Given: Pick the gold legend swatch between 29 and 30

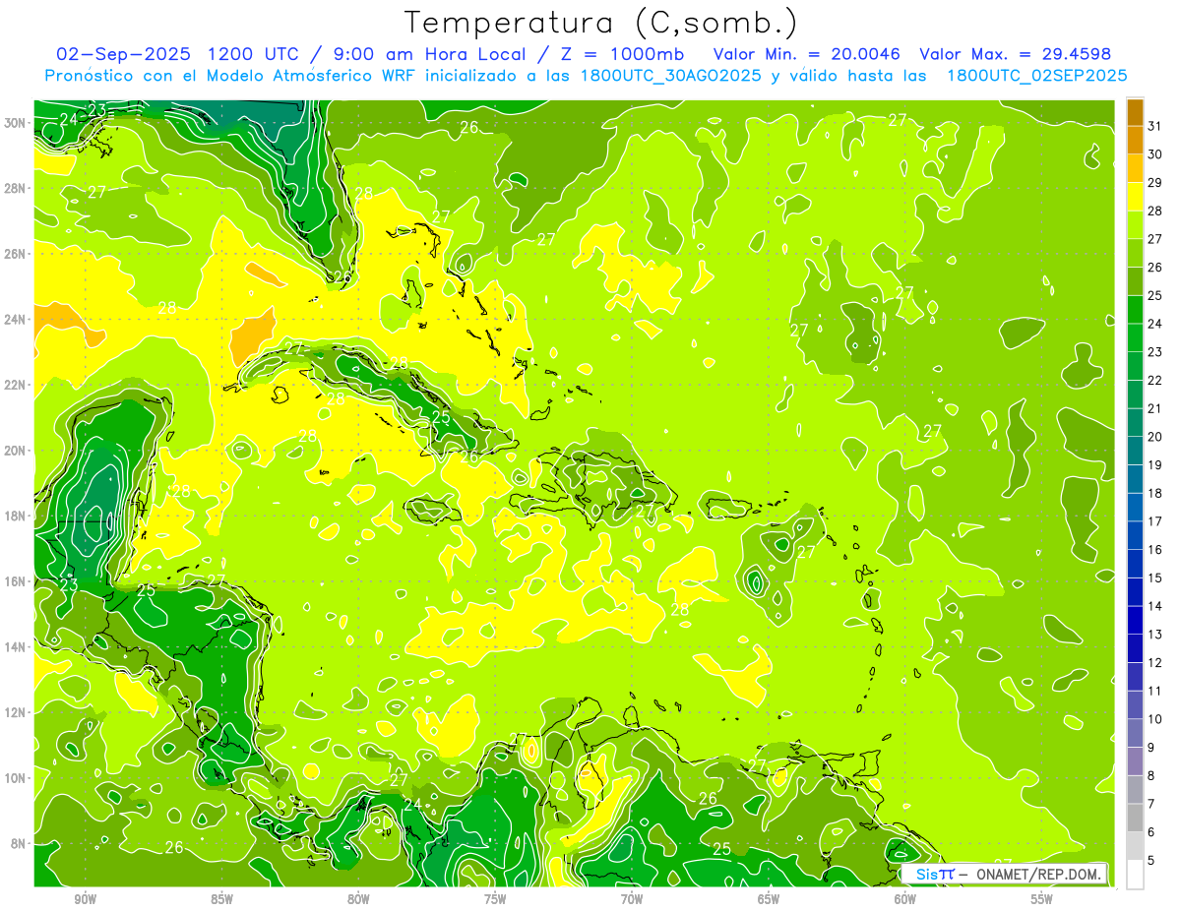Looking at the screenshot, I should 1135,168.
